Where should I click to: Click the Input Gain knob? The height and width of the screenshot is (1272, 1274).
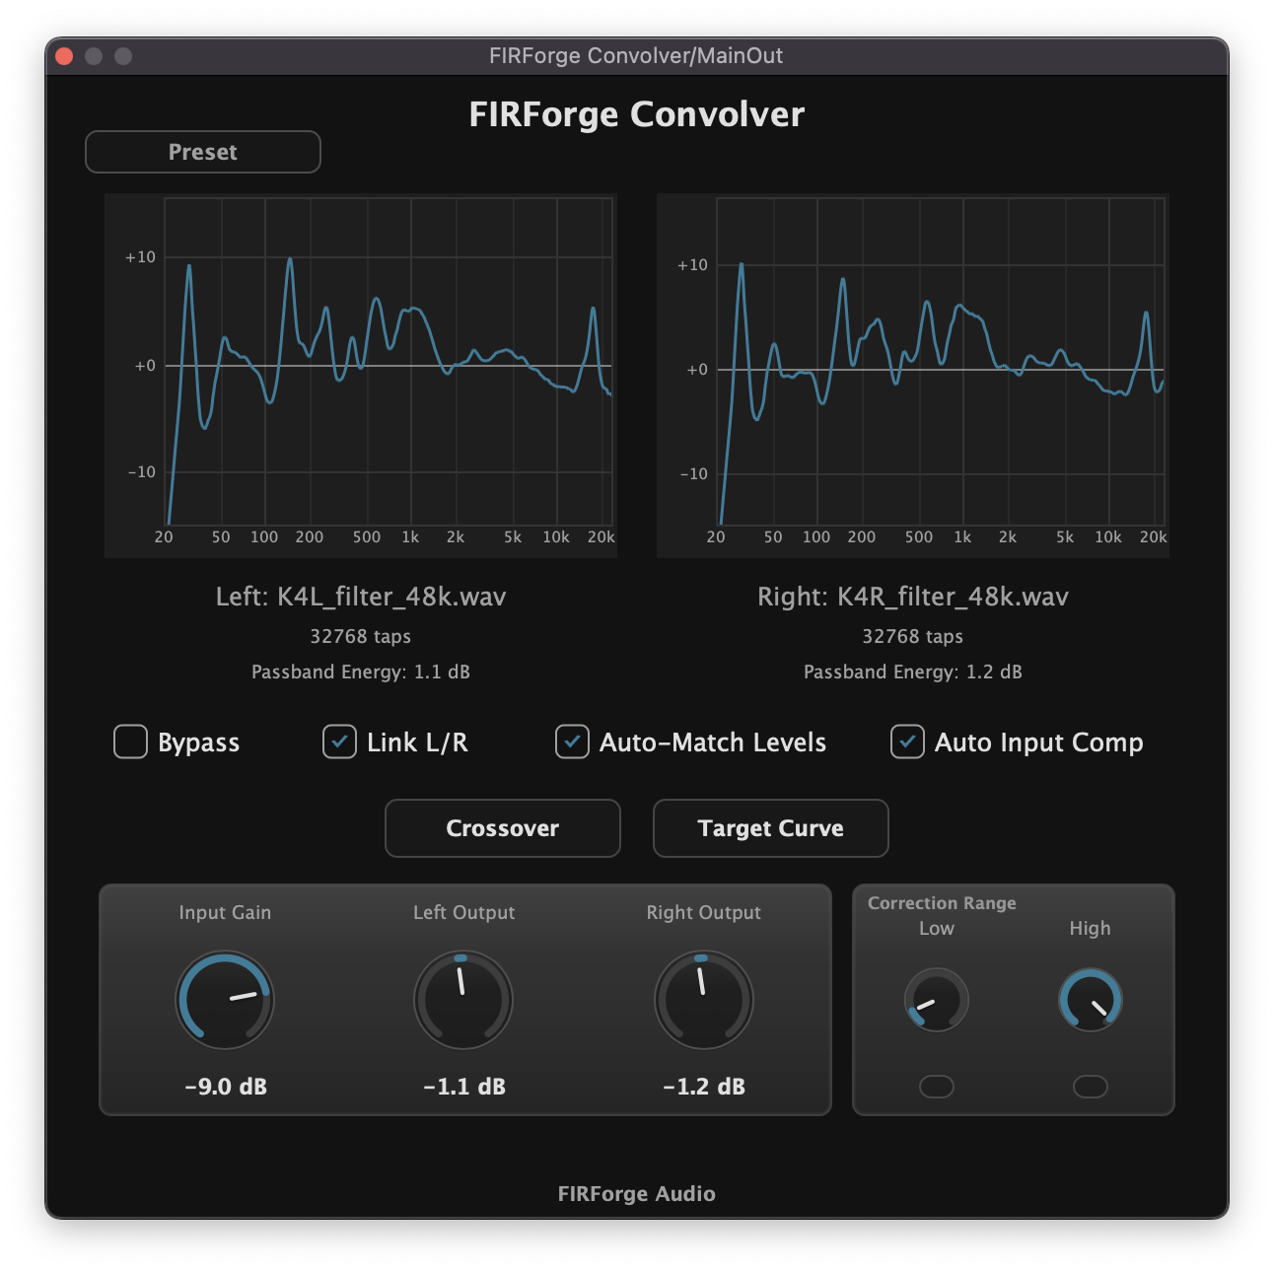point(225,1000)
